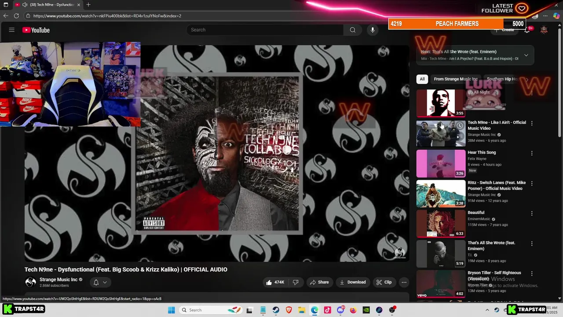Go to the YouTube home logo

pos(36,30)
